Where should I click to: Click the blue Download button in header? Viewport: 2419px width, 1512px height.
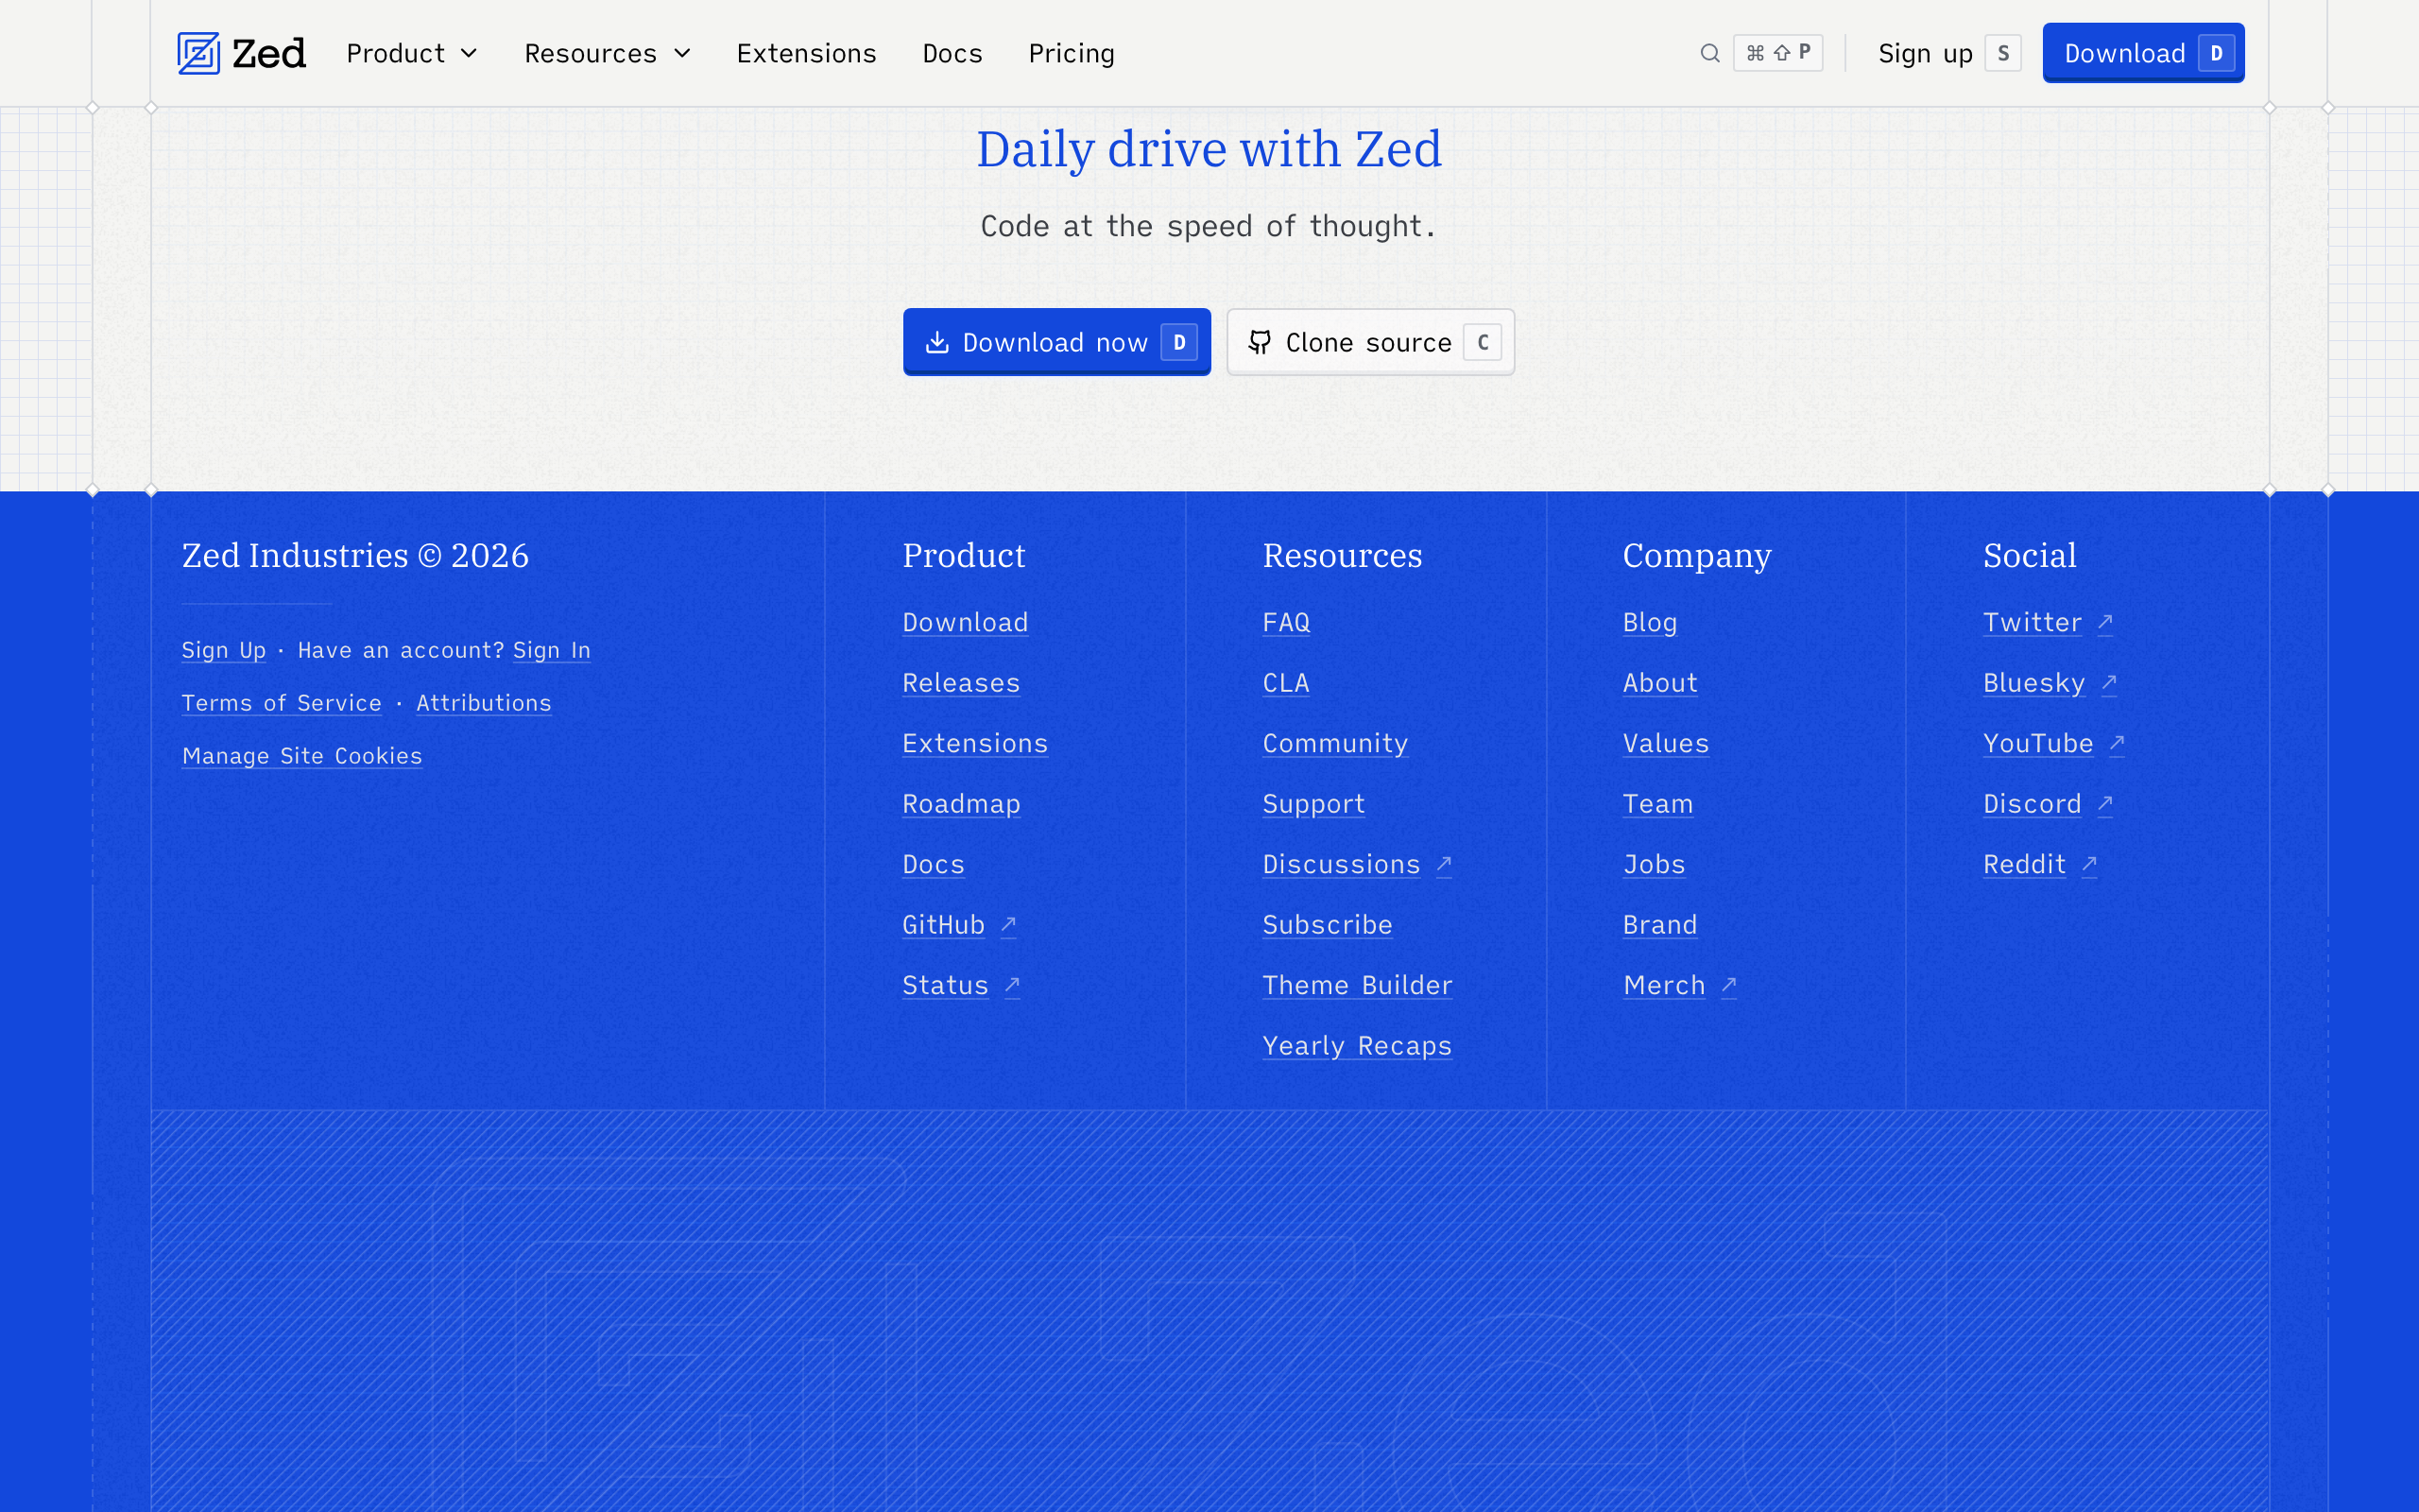tap(2142, 53)
